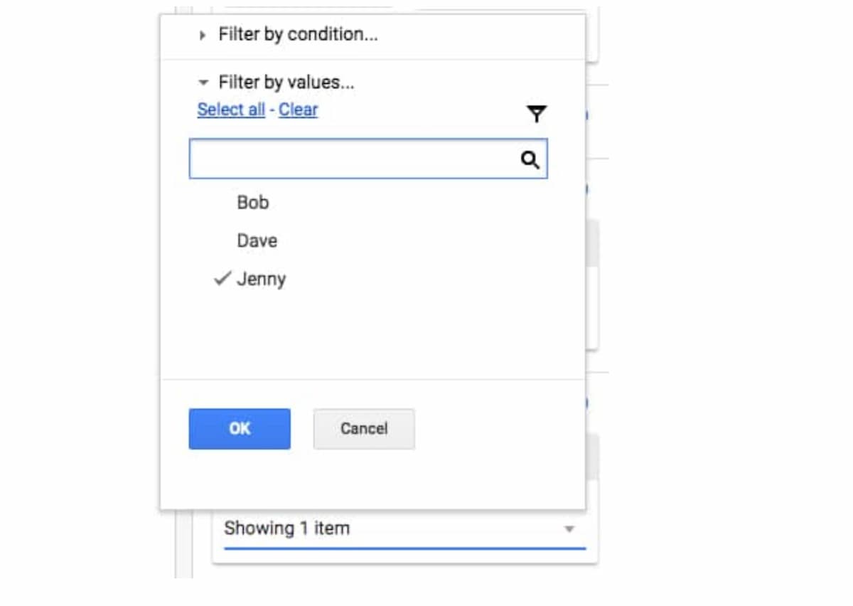
Task: Check the Dave value in list
Action: tap(257, 241)
